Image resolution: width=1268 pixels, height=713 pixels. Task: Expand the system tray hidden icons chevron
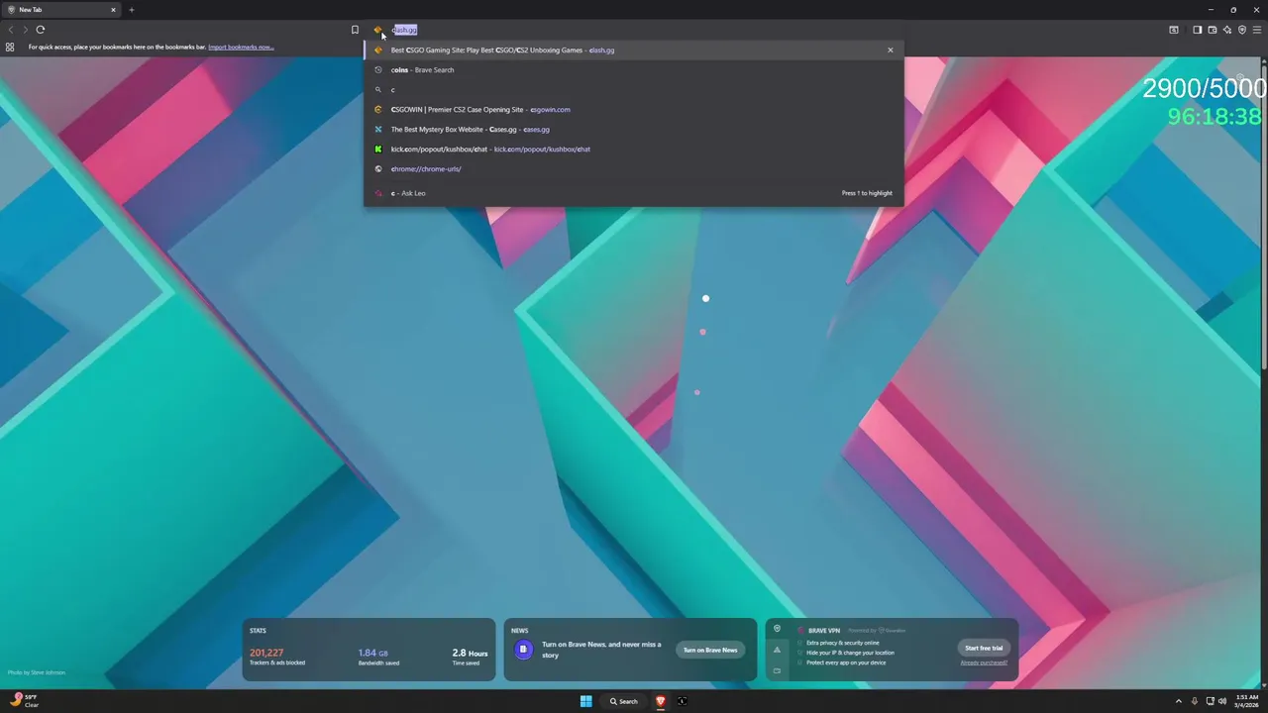1179,701
